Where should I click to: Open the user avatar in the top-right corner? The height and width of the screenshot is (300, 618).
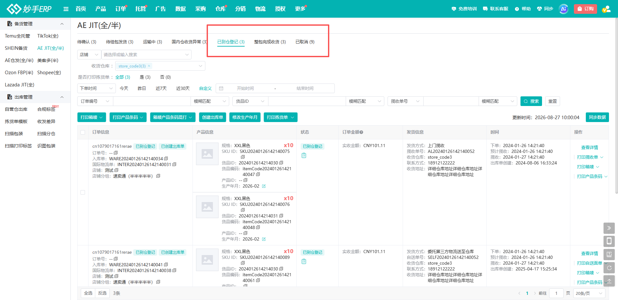coord(606,9)
